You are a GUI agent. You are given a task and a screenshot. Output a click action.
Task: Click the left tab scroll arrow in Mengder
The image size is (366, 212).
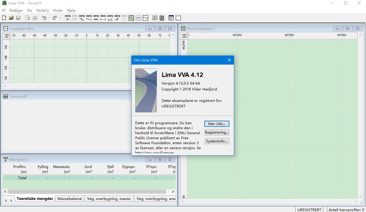[x=6, y=200]
